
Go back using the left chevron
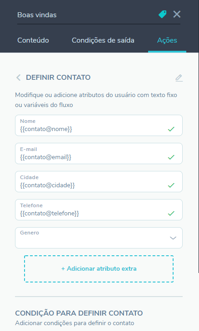click(x=18, y=78)
